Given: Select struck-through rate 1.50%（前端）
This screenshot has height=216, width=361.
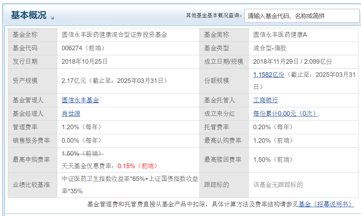Looking at the screenshot, I should pyautogui.click(x=83, y=154).
